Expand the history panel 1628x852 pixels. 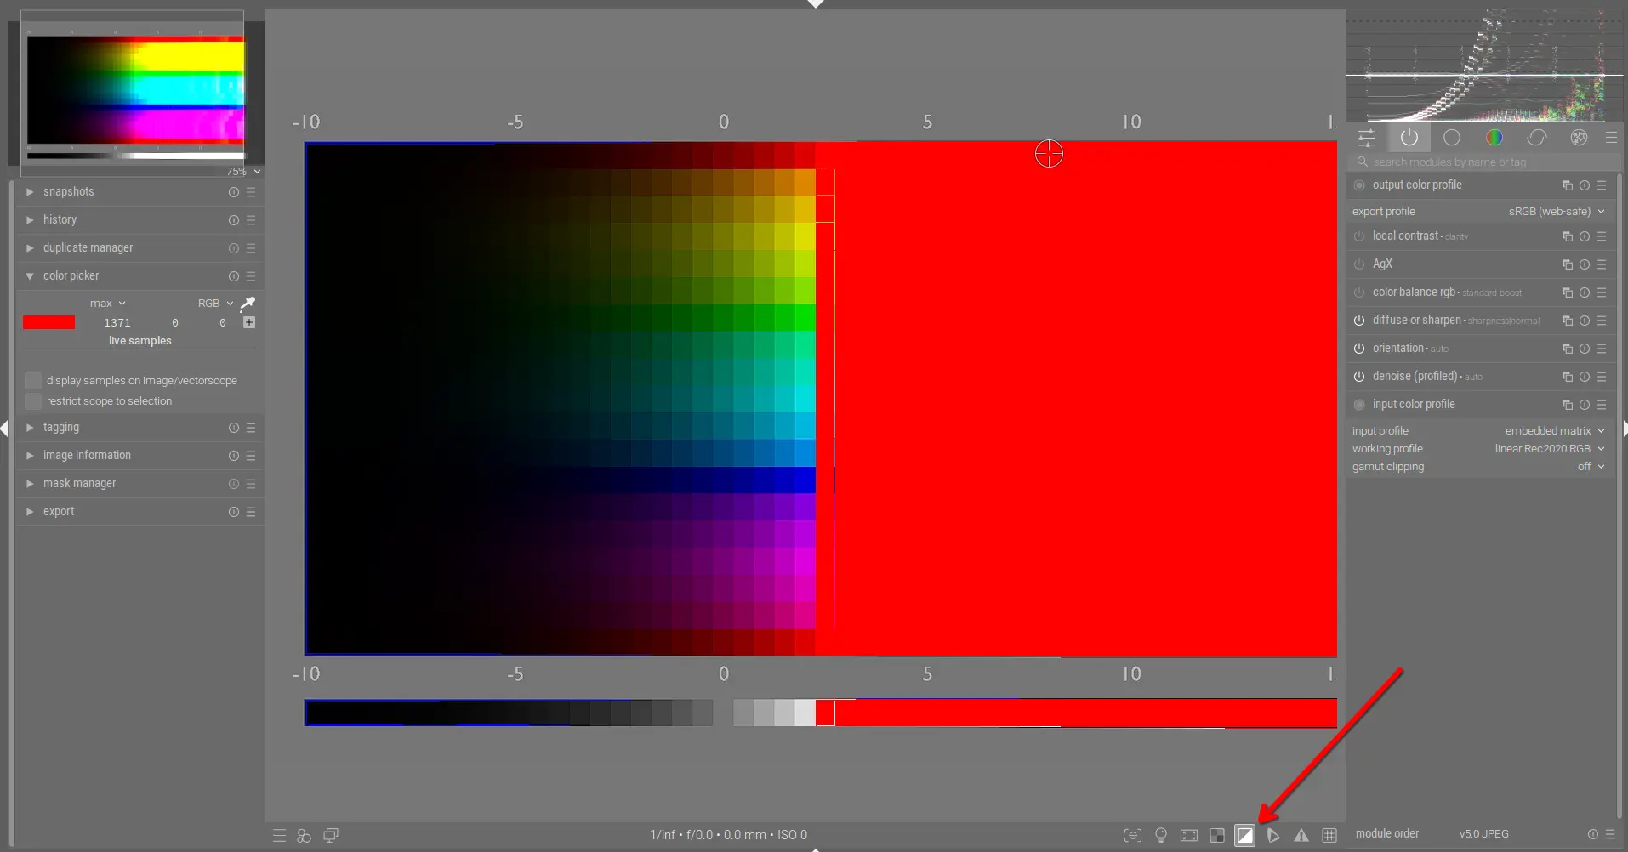point(61,219)
